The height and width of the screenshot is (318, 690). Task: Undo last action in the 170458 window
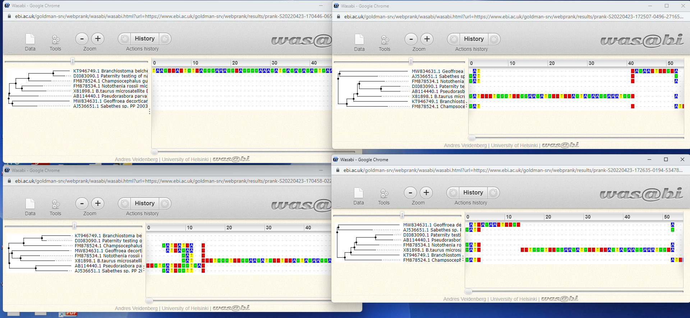click(124, 204)
